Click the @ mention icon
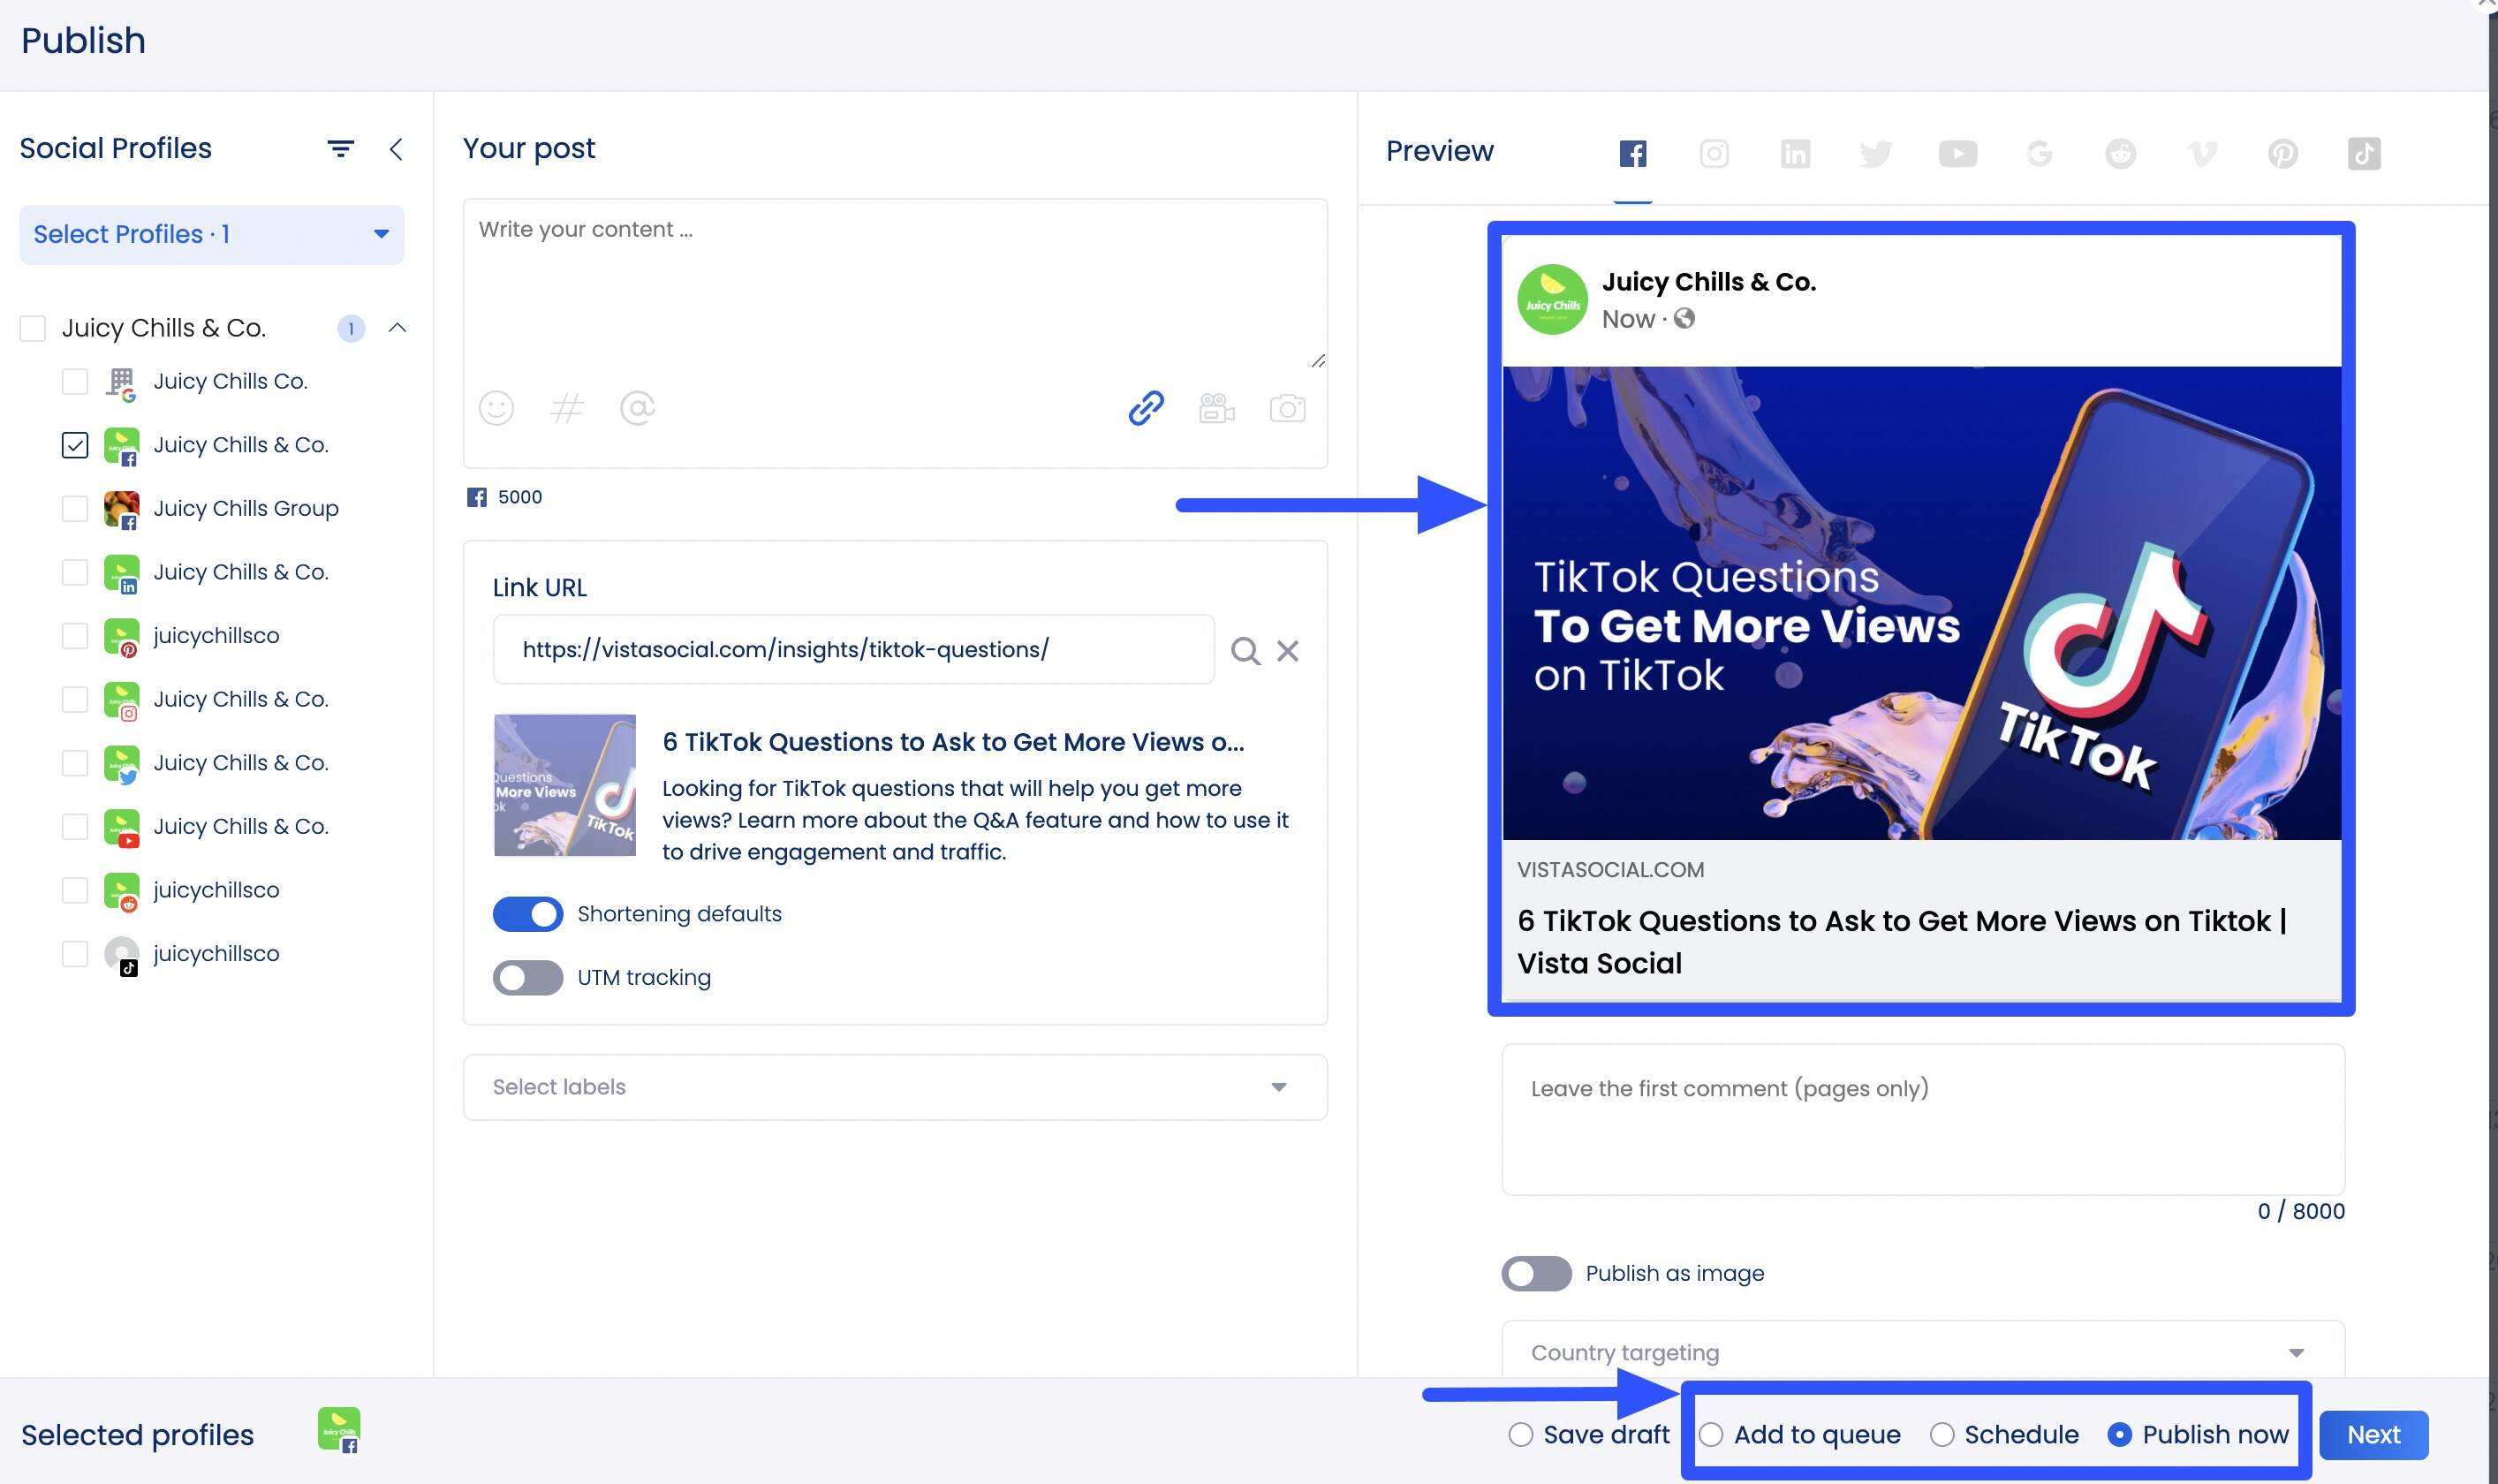Viewport: 2498px width, 1484px height. [x=638, y=408]
